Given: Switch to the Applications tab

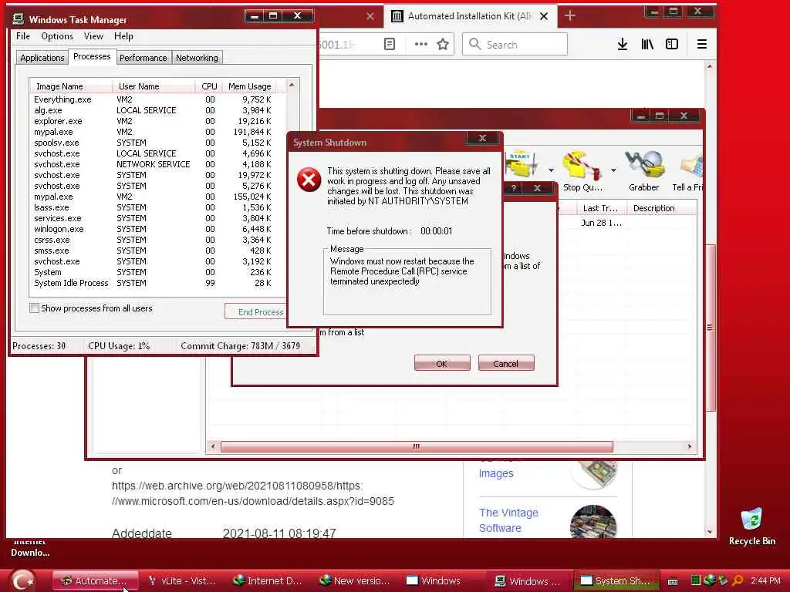Looking at the screenshot, I should (x=42, y=58).
